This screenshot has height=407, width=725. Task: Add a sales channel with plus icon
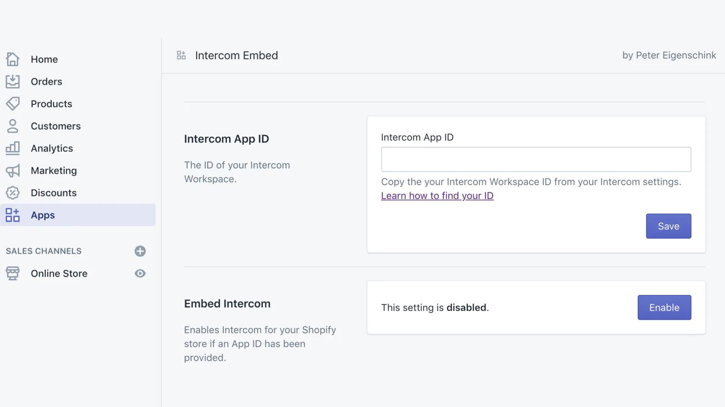(140, 251)
